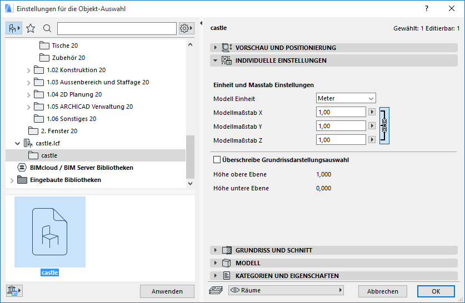
Task: Expand Grundriss und Schnitt section
Action: click(216, 250)
